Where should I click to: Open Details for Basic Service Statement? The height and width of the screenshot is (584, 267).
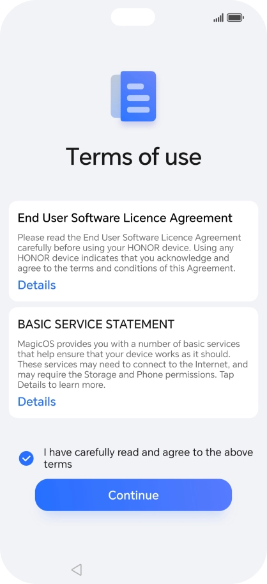coord(36,401)
